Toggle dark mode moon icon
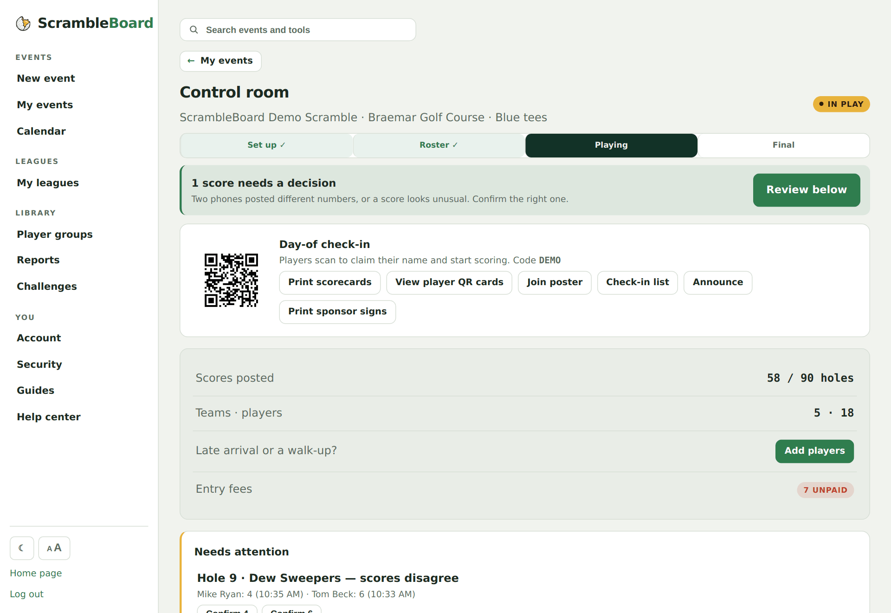This screenshot has width=891, height=613. click(x=22, y=548)
